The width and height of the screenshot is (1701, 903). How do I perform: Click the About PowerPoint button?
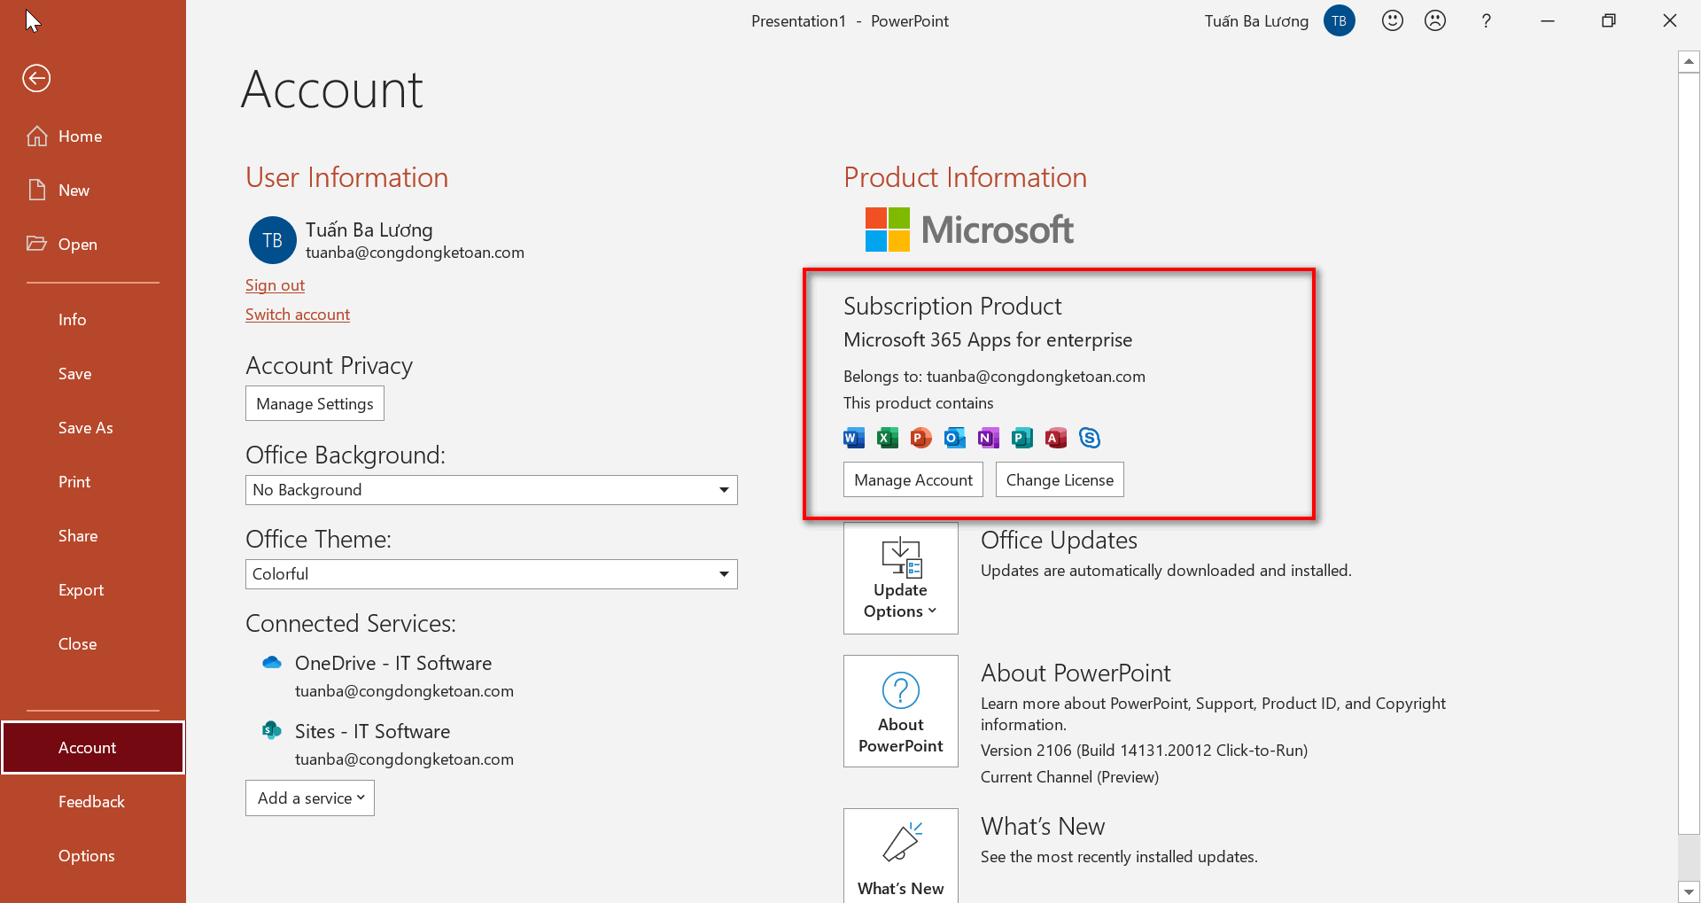[x=901, y=712]
